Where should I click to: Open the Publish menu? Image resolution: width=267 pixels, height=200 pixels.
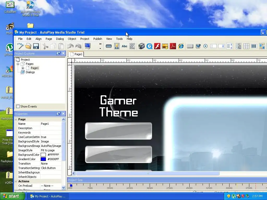click(98, 39)
